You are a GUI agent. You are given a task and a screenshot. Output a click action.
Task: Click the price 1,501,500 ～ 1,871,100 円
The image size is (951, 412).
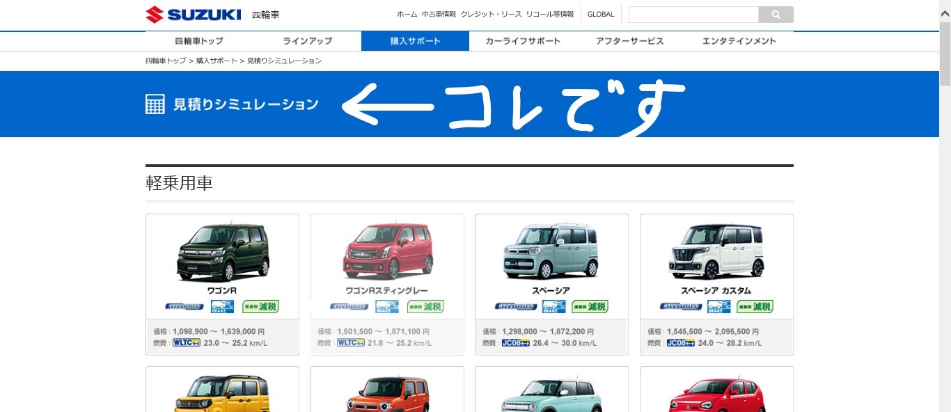tap(384, 332)
